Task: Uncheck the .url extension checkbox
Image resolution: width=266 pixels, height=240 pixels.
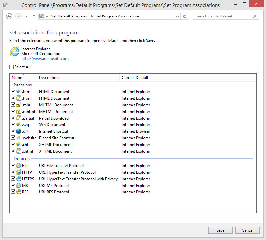Action: 13,131
